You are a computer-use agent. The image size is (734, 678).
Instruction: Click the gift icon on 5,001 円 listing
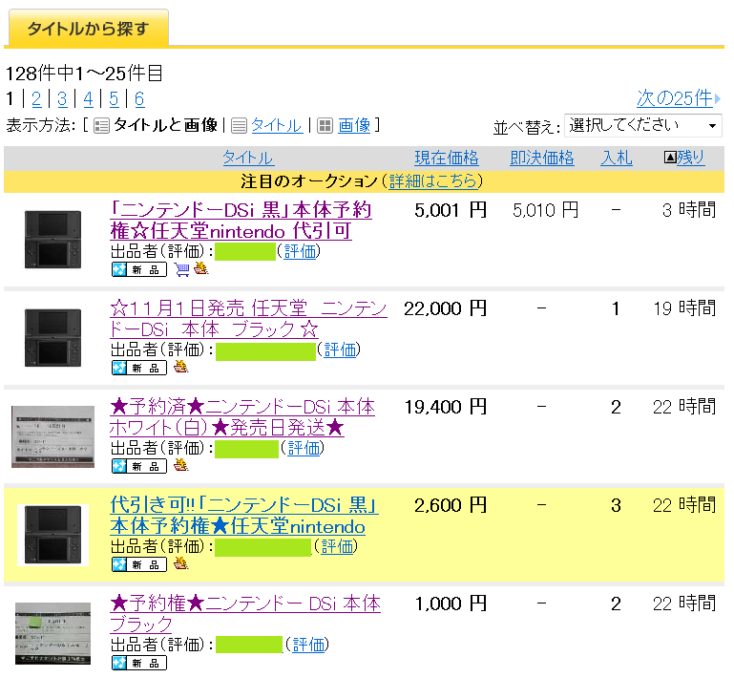(200, 268)
